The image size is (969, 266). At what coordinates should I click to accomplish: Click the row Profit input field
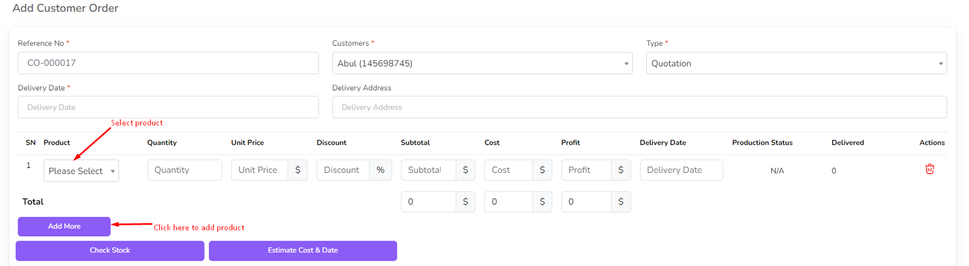pyautogui.click(x=586, y=170)
